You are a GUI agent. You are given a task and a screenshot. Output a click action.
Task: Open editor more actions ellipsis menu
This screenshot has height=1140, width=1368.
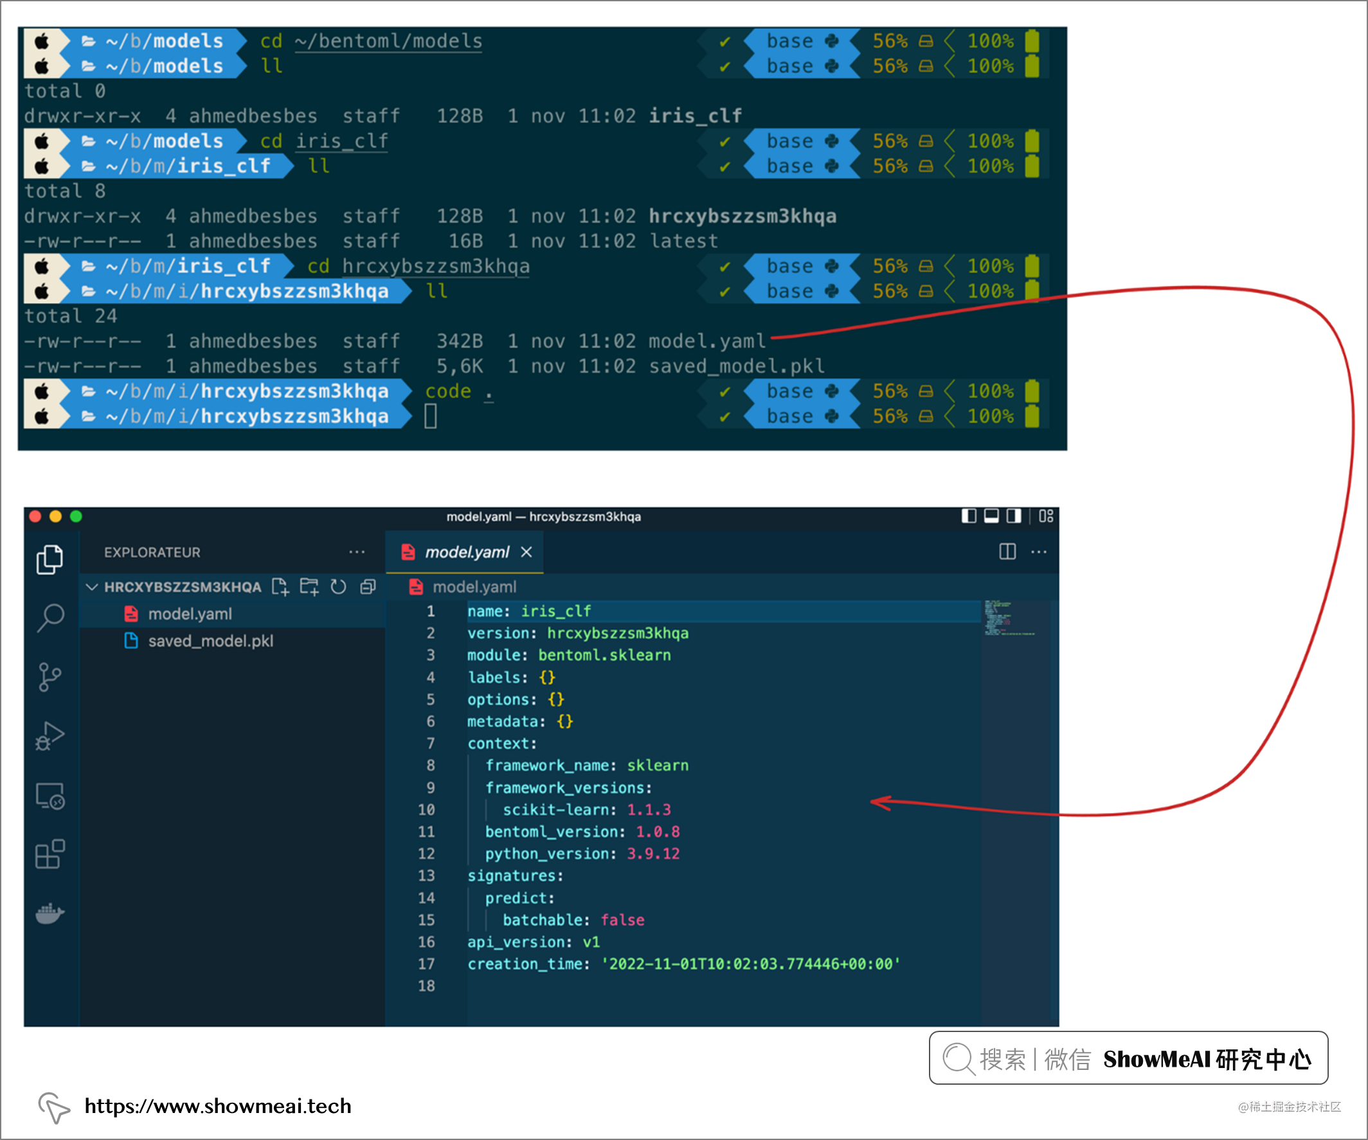pos(1038,552)
